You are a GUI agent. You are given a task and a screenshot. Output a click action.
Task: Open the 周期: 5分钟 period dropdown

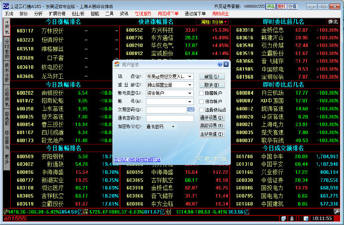point(212,22)
